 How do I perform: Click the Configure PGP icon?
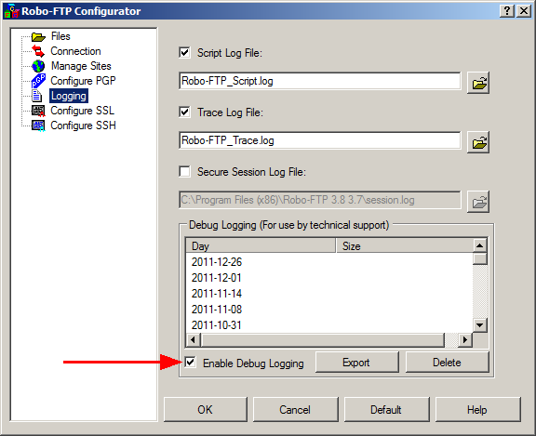[x=38, y=81]
